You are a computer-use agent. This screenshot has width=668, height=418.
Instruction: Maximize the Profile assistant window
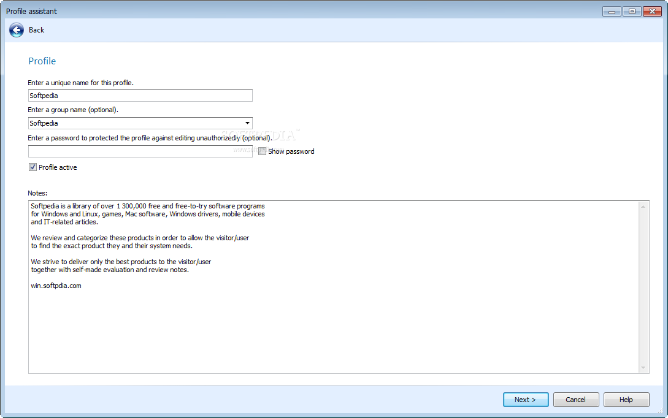[632, 12]
